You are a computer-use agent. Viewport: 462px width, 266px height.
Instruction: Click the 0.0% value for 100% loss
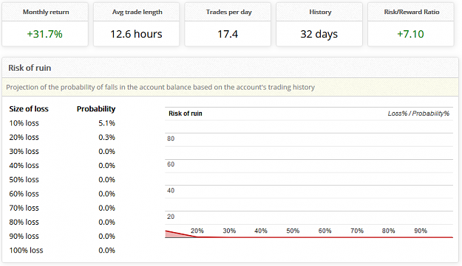click(x=106, y=250)
